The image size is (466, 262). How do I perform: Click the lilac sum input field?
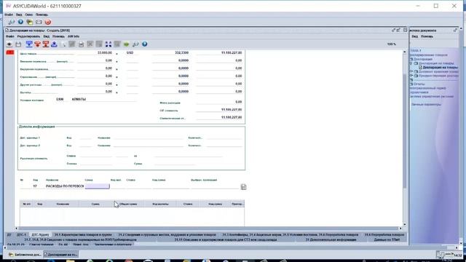(97, 186)
